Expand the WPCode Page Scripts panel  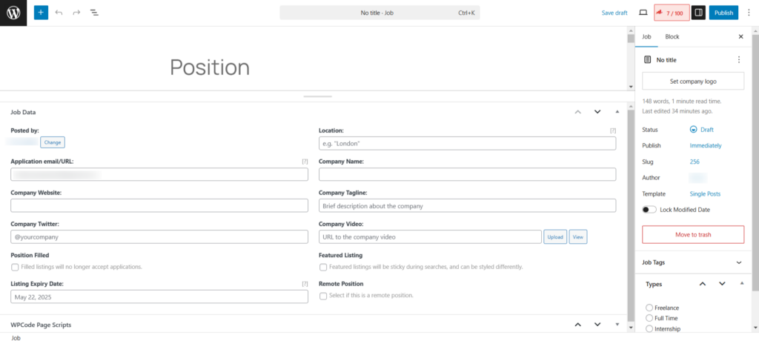click(x=617, y=325)
